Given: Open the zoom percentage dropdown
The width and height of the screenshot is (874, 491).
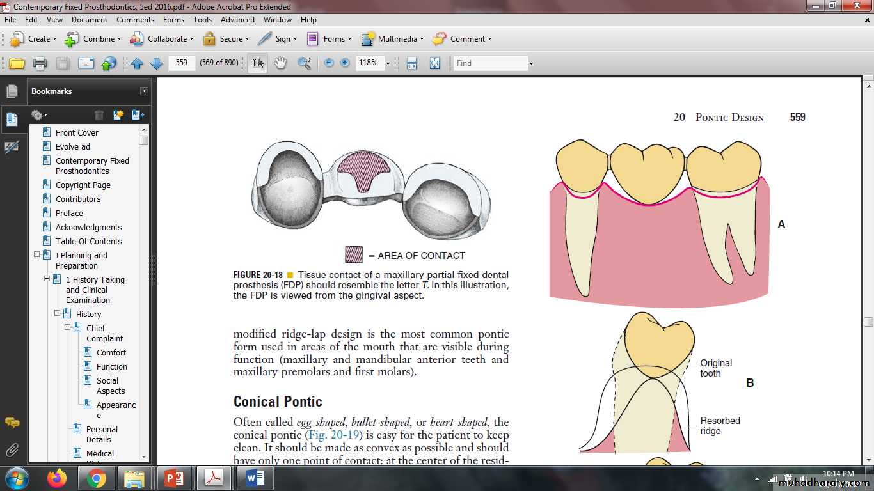Looking at the screenshot, I should pos(388,63).
